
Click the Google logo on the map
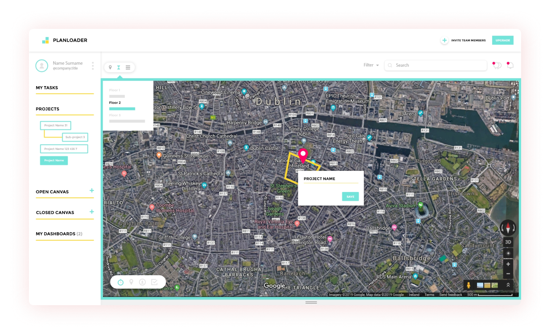(275, 286)
